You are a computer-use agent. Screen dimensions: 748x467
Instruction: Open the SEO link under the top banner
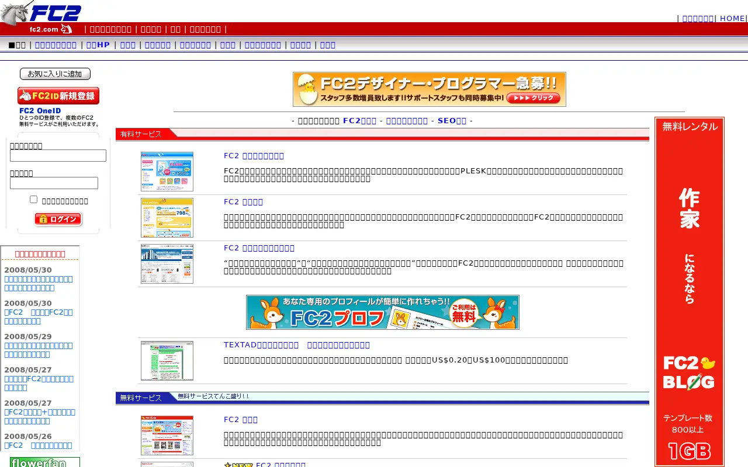point(452,121)
